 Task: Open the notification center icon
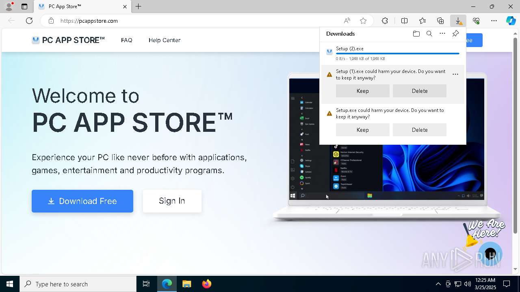pyautogui.click(x=507, y=284)
